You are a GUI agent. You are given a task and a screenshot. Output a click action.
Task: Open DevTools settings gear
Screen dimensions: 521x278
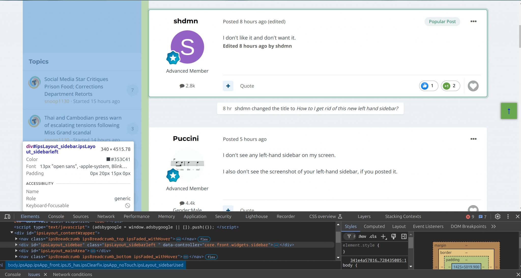click(498, 217)
